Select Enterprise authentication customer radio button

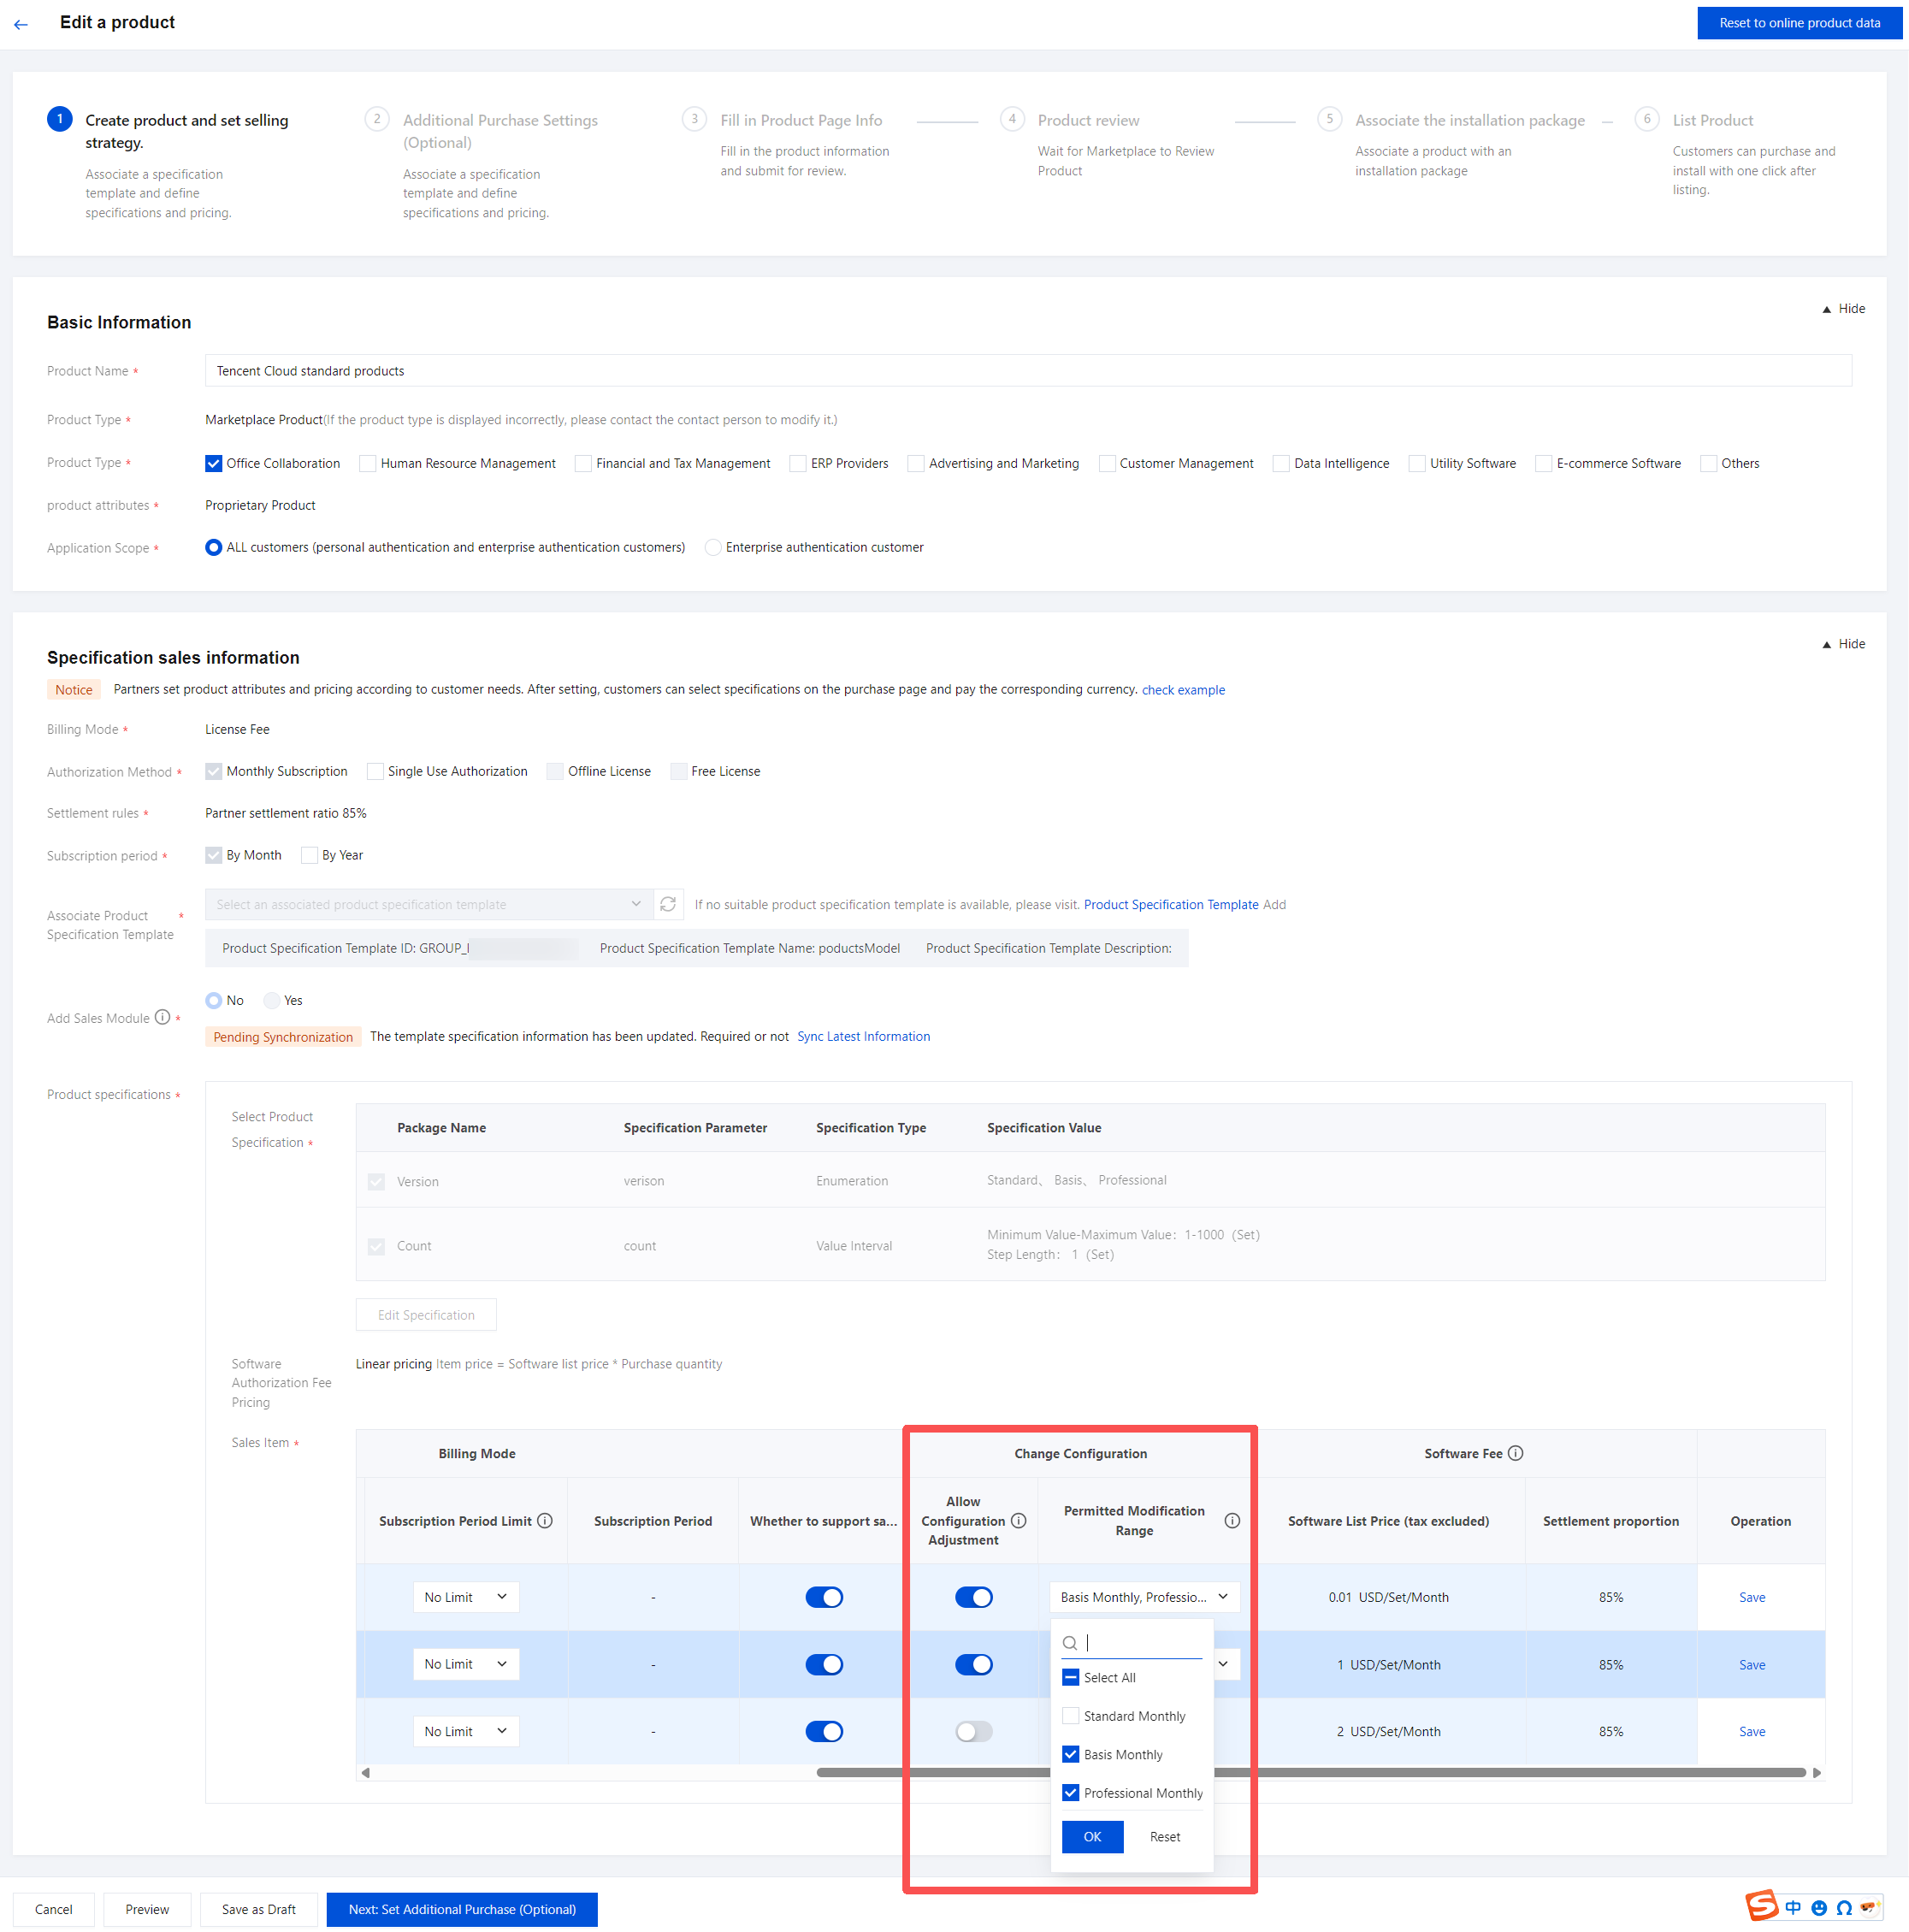713,547
